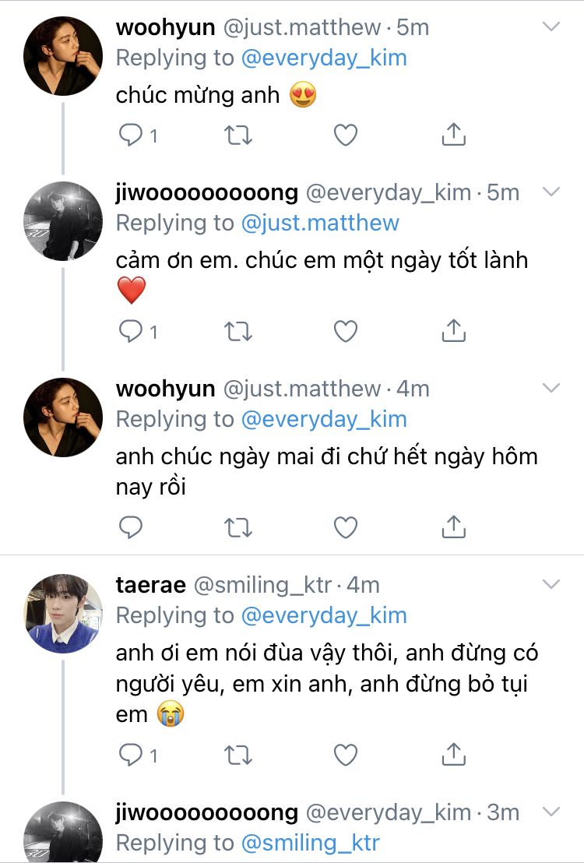584x863 pixels.
Task: Open options chevron on woohyun's first tweet
Action: click(551, 27)
